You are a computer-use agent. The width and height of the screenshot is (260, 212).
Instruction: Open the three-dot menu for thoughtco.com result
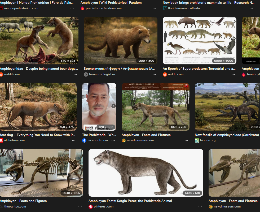click(x=80, y=206)
